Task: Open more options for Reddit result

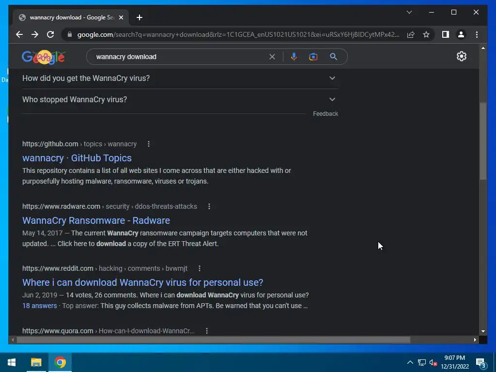Action: click(200, 268)
